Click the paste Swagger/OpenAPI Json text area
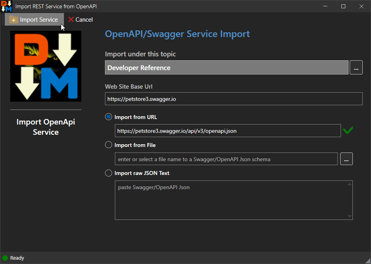371x264 pixels. click(x=234, y=200)
